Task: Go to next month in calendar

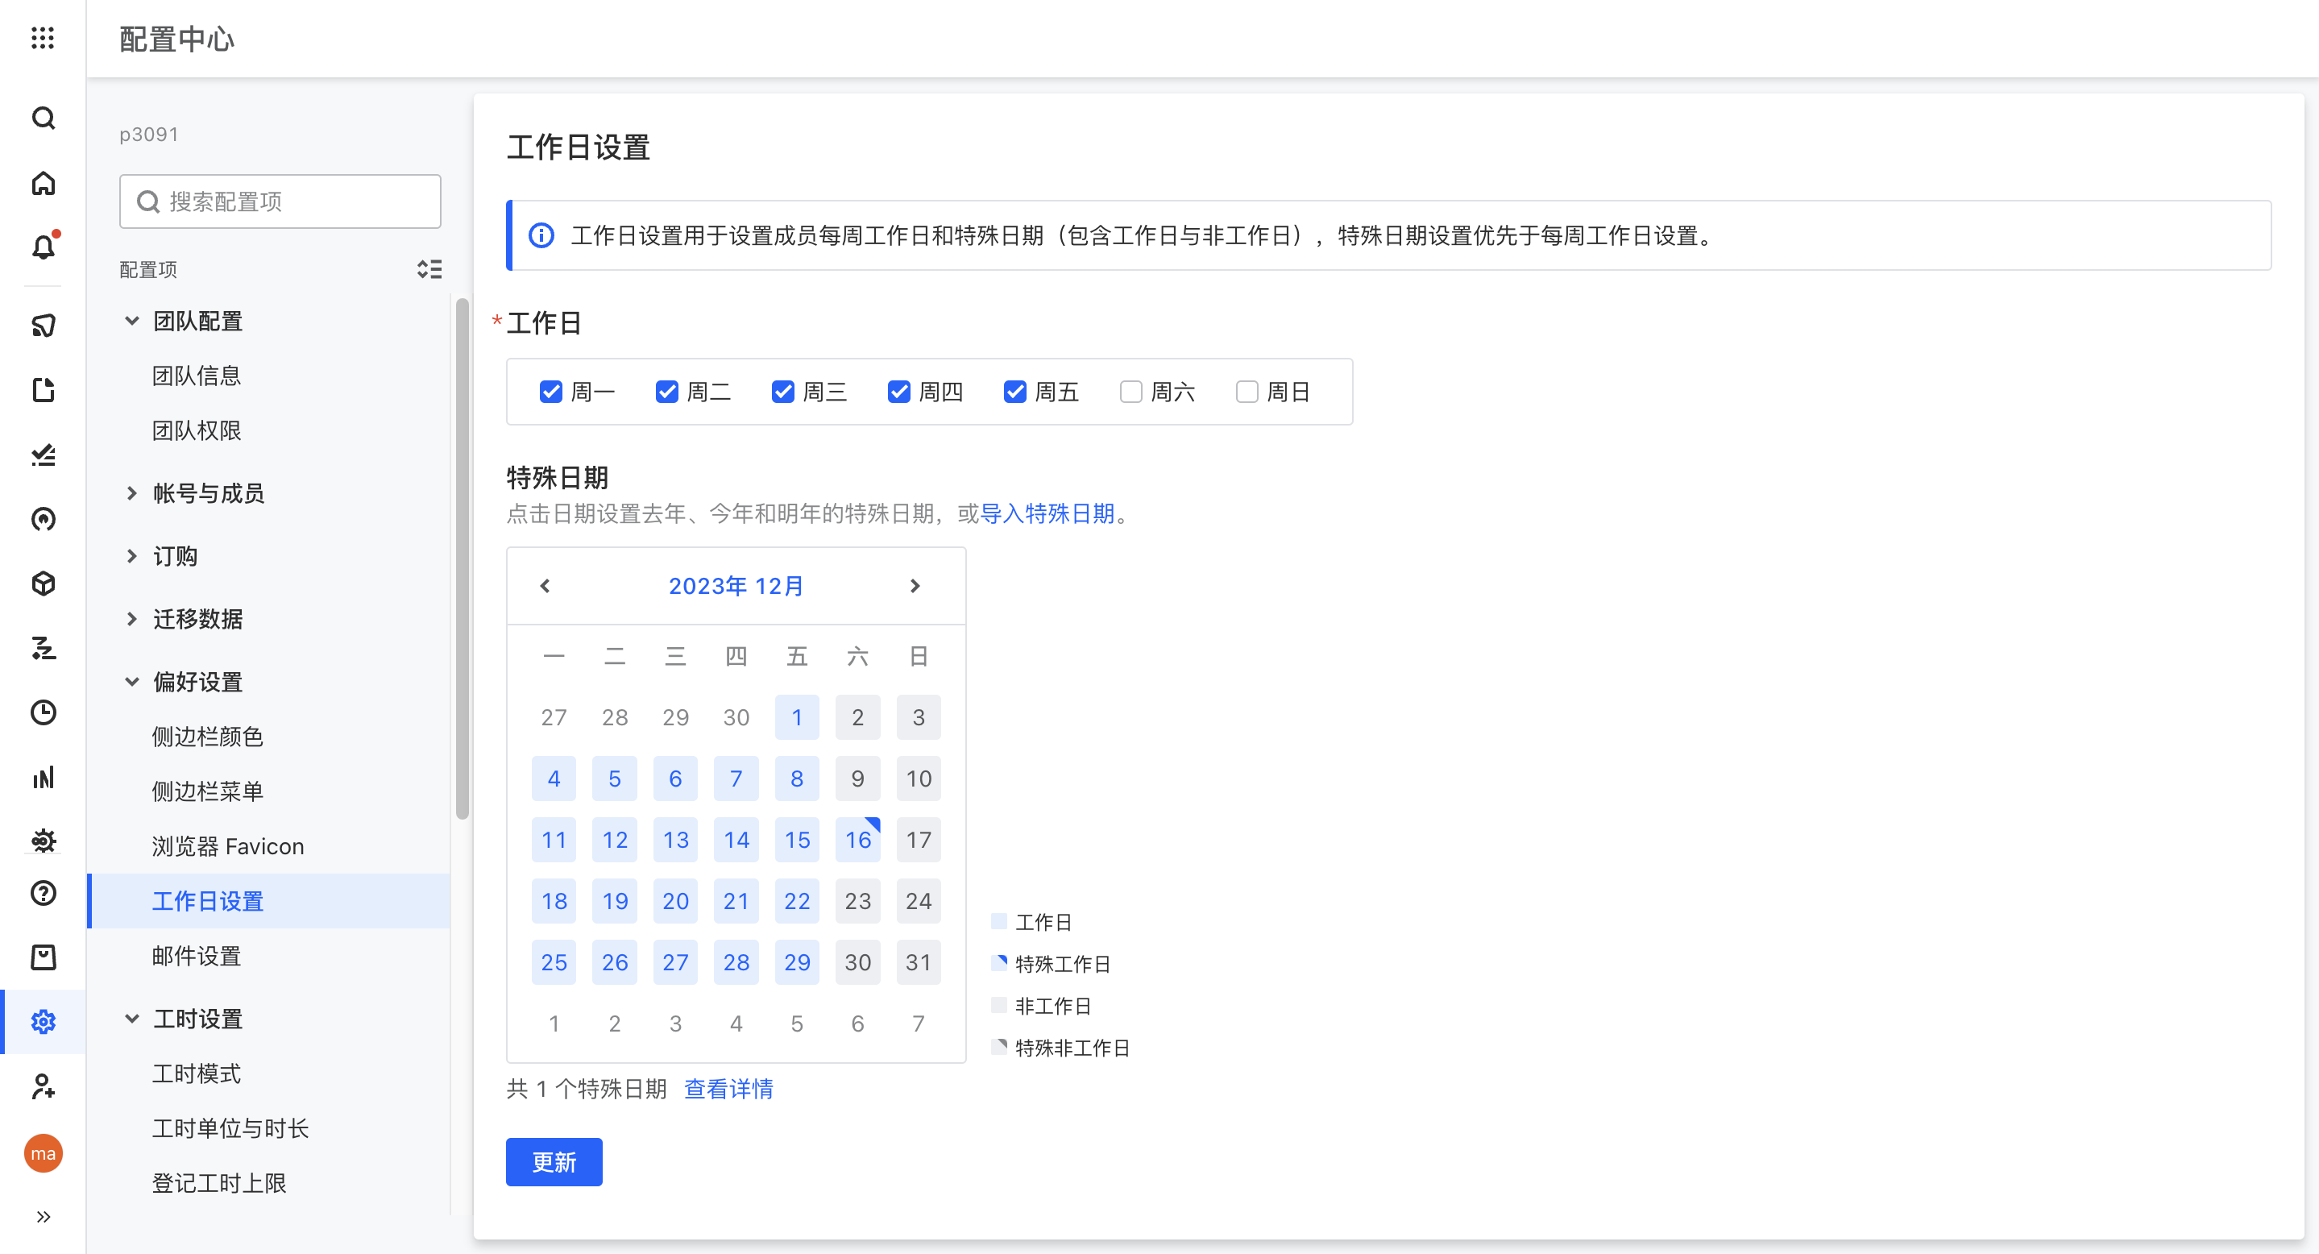Action: [x=915, y=586]
